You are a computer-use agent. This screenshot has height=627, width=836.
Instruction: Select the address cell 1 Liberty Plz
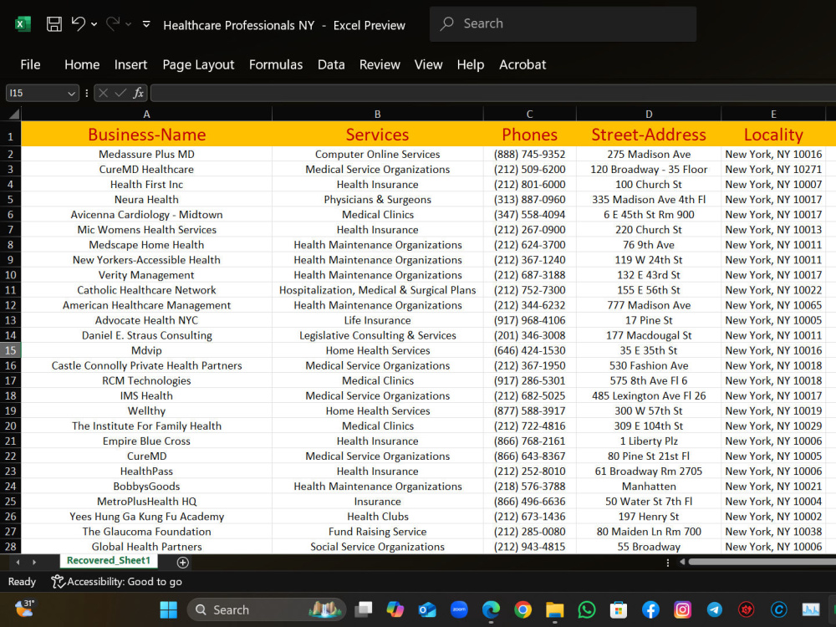point(649,441)
